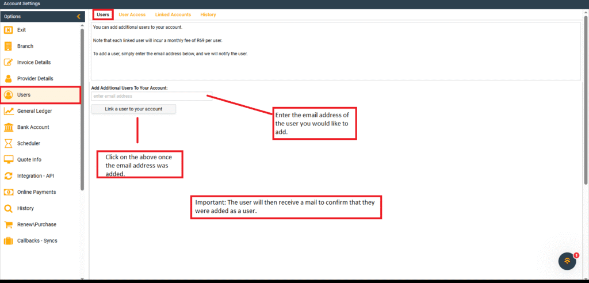Select the Invoice Details edit icon
This screenshot has height=283, width=589.
[x=9, y=62]
